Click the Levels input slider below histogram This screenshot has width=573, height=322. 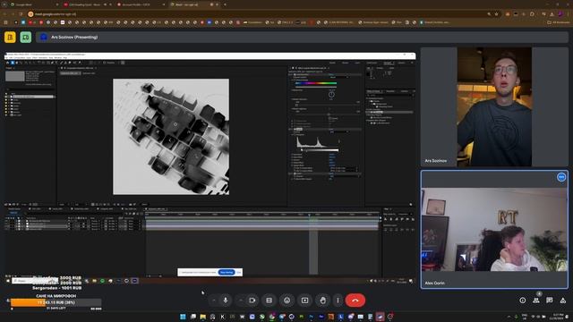[x=318, y=149]
